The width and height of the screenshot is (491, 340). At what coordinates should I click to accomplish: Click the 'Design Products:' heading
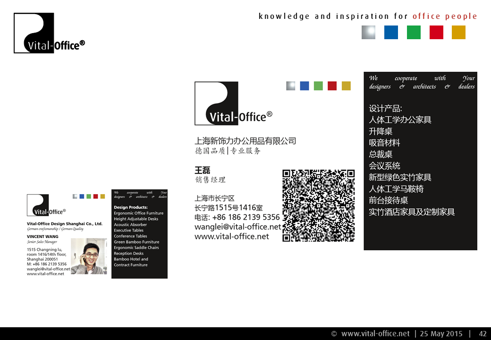click(x=131, y=207)
